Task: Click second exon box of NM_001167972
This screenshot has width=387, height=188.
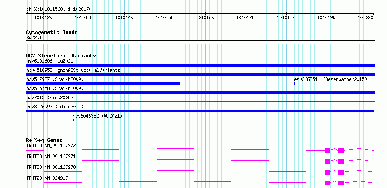Action: (341, 151)
